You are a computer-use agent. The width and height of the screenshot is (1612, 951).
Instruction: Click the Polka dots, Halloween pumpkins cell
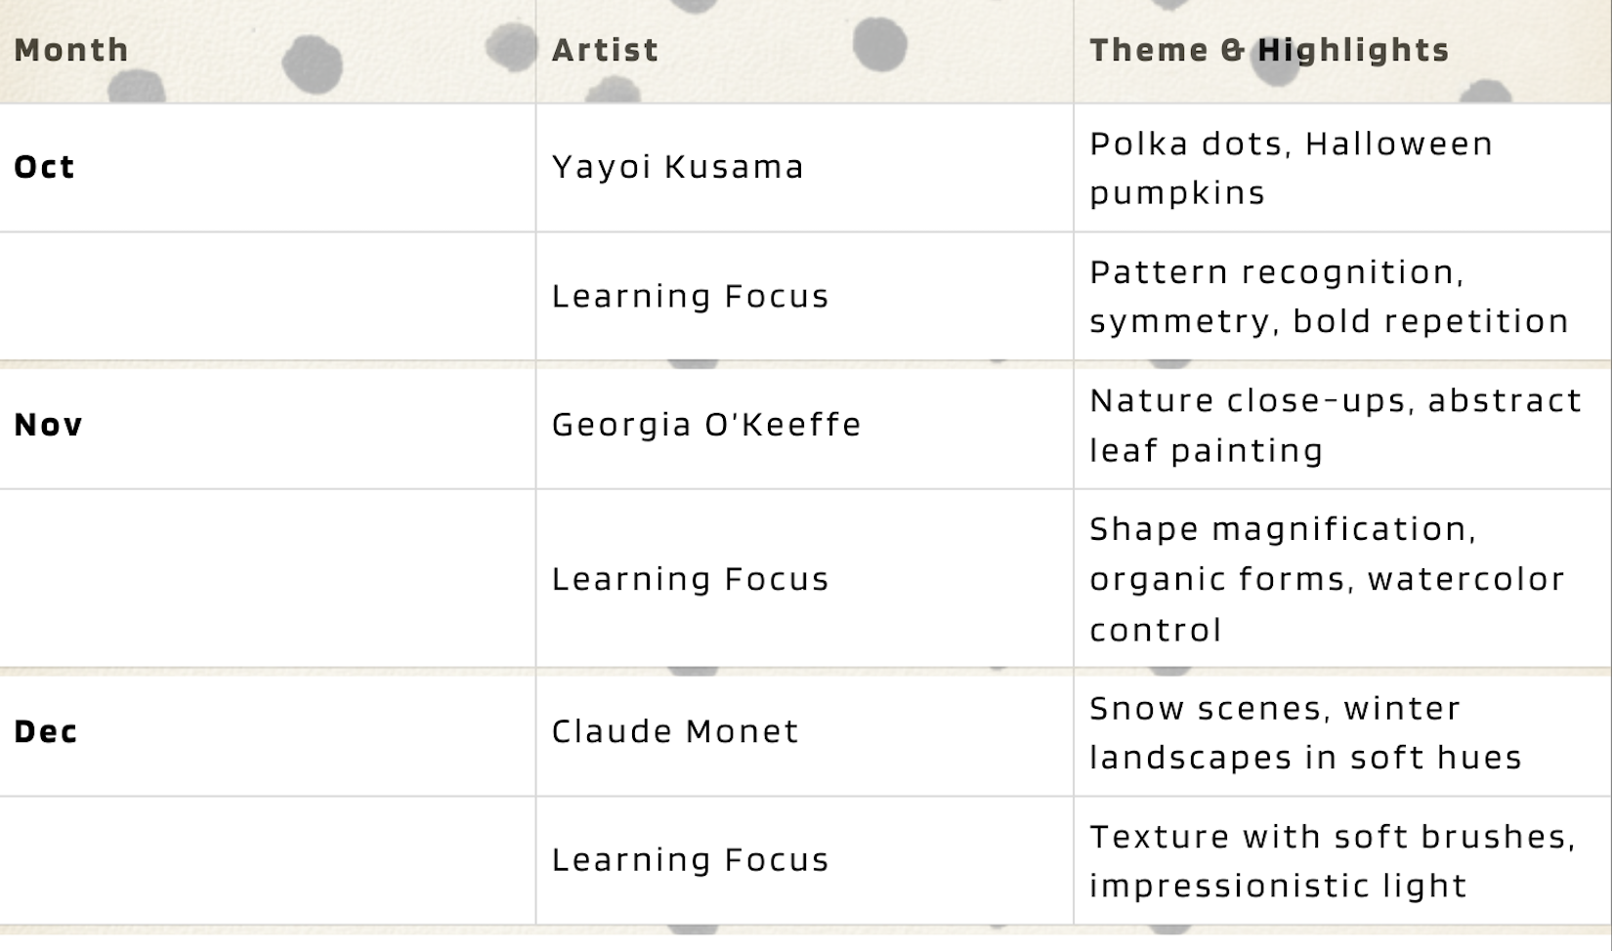point(1291,168)
